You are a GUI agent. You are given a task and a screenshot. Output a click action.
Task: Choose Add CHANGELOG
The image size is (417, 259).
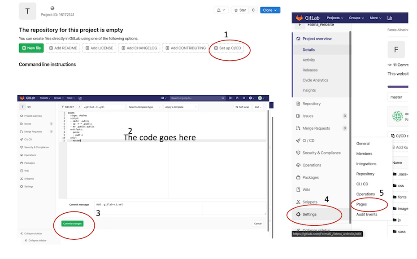[139, 48]
